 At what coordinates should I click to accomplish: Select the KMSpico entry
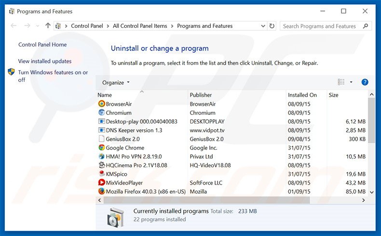(x=117, y=174)
